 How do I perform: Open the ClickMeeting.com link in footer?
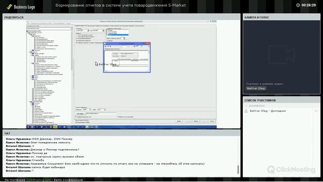coord(38,180)
